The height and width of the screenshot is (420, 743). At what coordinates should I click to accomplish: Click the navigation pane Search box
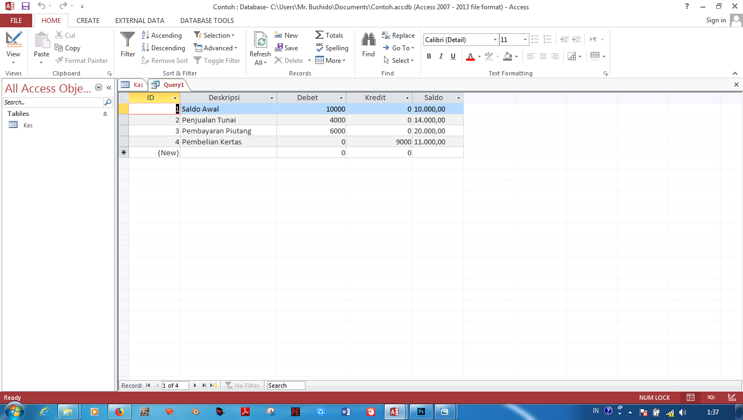tap(52, 102)
